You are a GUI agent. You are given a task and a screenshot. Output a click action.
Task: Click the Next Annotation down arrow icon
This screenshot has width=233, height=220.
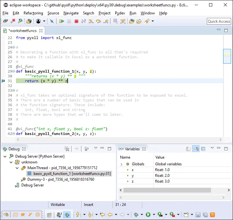coord(78,215)
